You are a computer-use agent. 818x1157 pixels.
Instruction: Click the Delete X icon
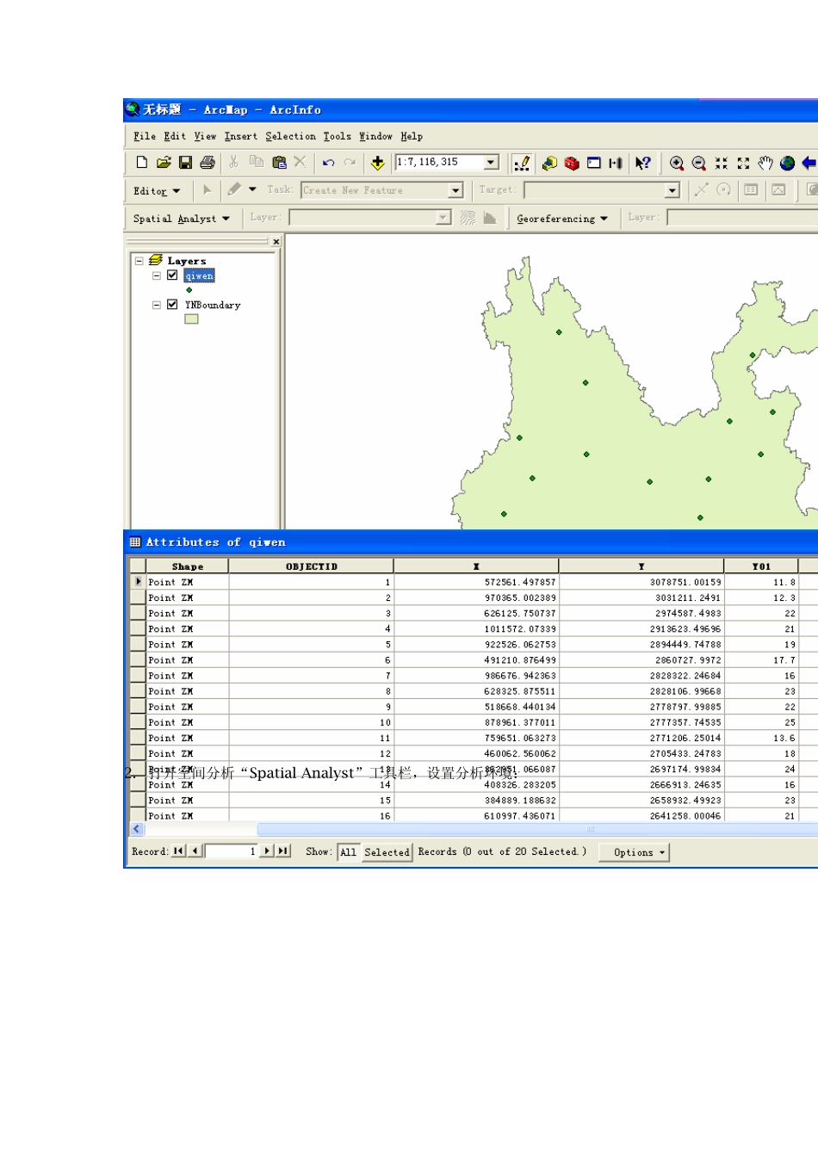click(300, 162)
